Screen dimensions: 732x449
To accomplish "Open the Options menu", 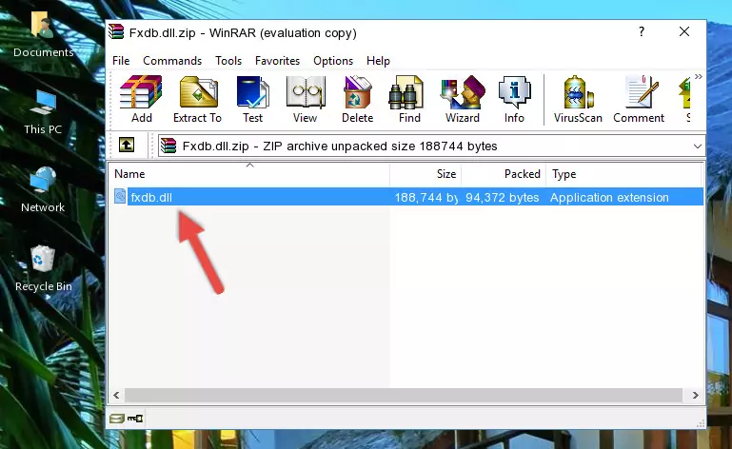I will 333,61.
